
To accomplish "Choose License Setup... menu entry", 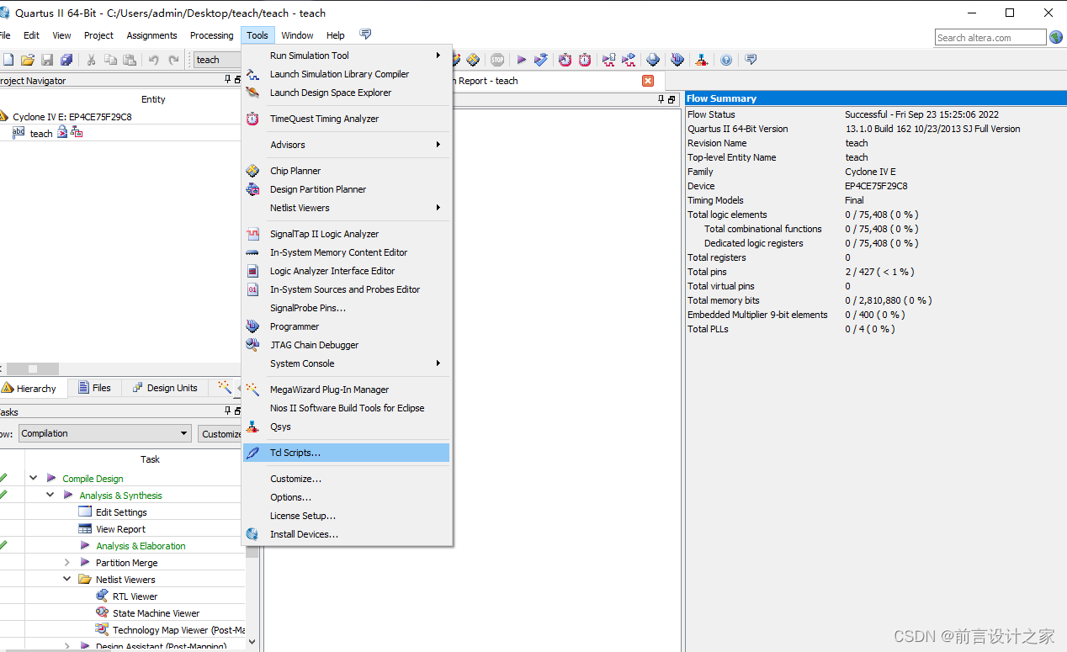I will 347,516.
